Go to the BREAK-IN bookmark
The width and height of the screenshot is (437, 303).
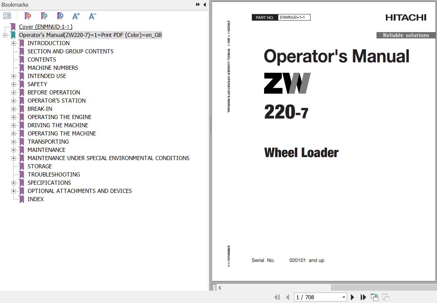[40, 109]
